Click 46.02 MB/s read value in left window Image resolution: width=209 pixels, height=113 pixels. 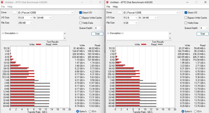pos(94,48)
